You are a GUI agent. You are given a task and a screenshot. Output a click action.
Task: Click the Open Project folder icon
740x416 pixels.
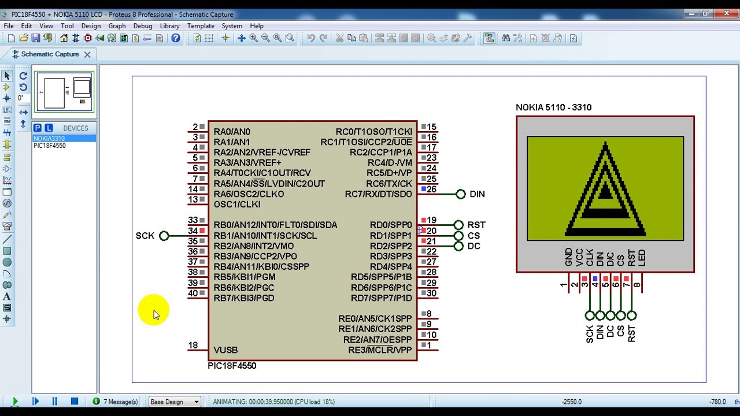(24, 38)
